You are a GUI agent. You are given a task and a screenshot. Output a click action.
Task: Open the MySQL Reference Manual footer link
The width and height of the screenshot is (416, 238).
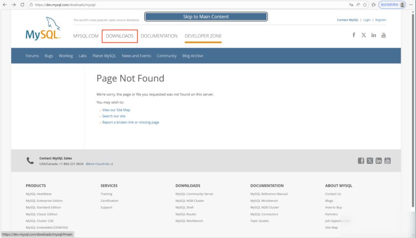[269, 194]
